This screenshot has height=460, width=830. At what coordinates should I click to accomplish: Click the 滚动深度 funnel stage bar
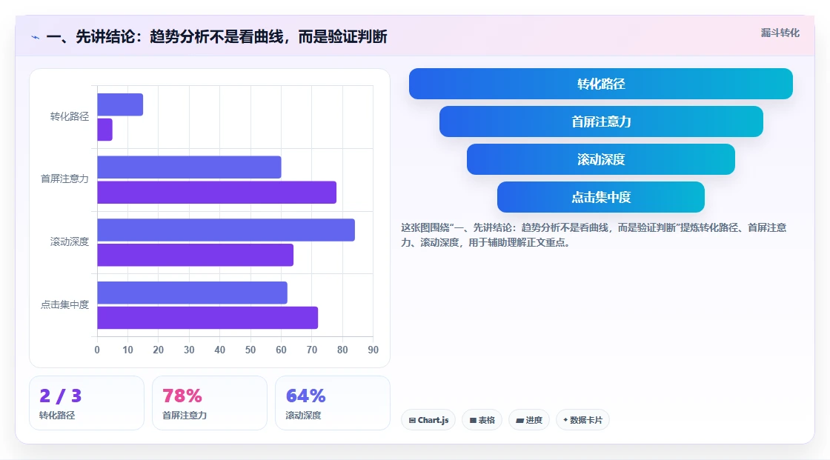601,159
